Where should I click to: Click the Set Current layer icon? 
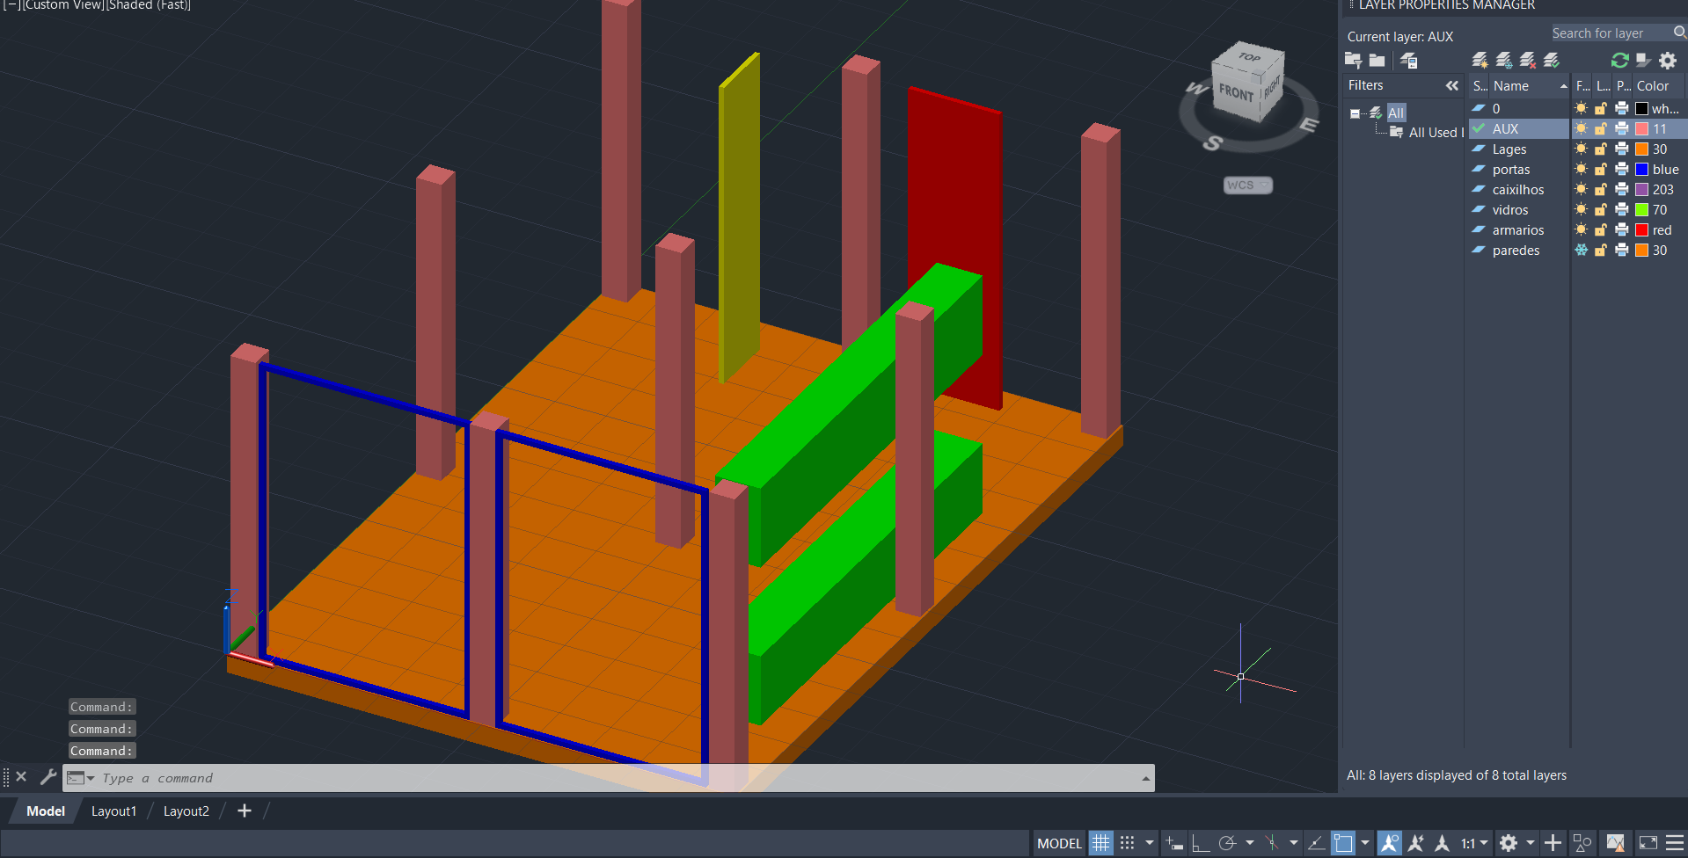click(1552, 61)
